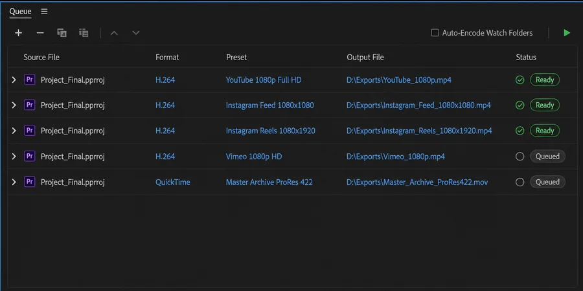Image resolution: width=583 pixels, height=291 pixels.
Task: Expand the Instagram Feed 1080x1080 row
Action: [x=14, y=105]
